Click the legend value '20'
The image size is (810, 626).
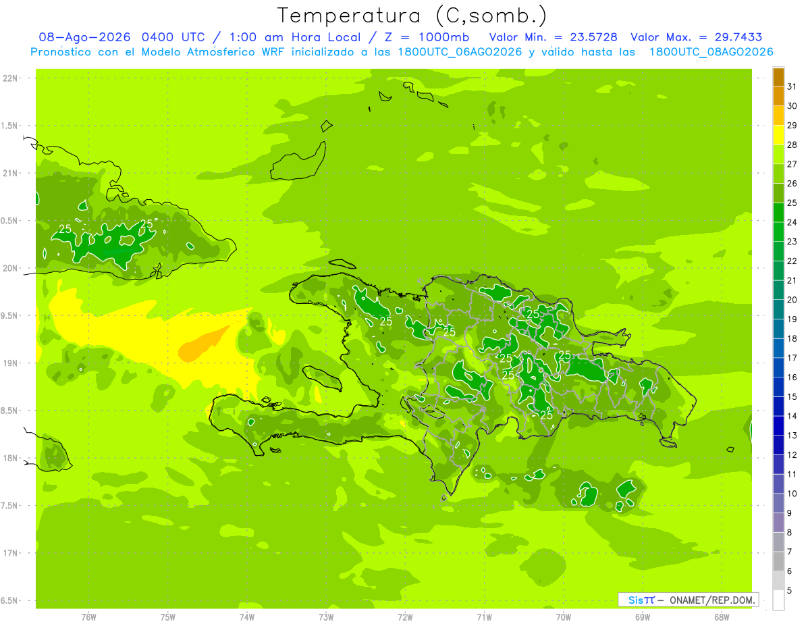tap(792, 300)
